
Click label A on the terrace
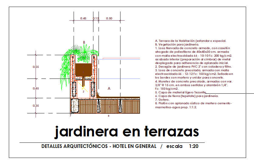pyautogui.click(x=109, y=88)
